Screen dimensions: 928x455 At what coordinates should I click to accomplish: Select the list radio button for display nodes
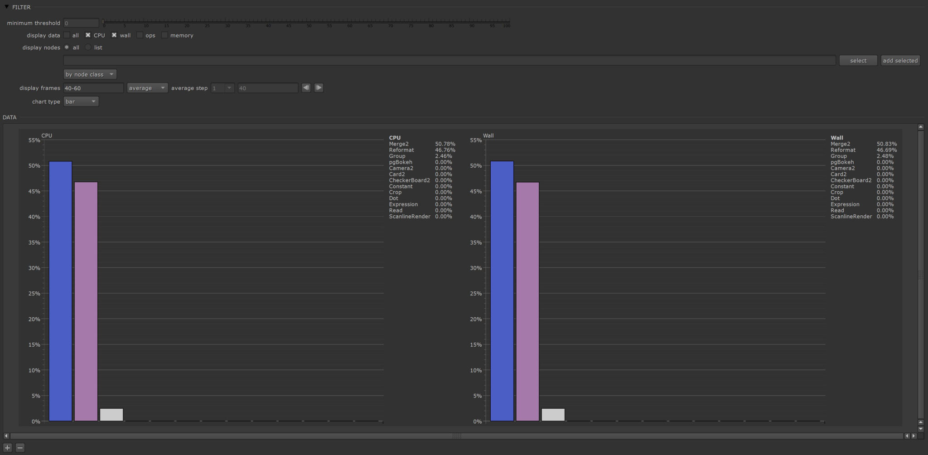(88, 47)
